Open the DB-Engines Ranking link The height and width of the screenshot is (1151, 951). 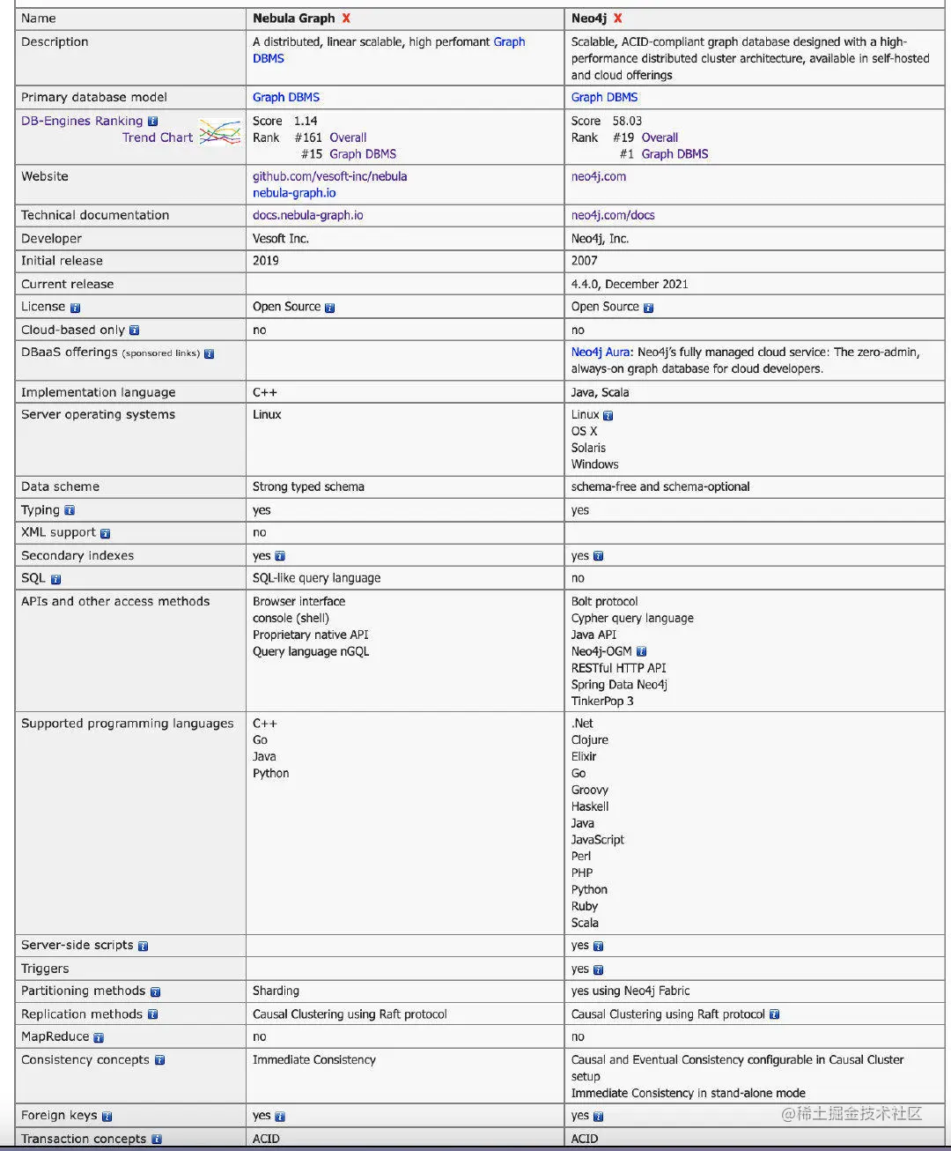pyautogui.click(x=82, y=121)
